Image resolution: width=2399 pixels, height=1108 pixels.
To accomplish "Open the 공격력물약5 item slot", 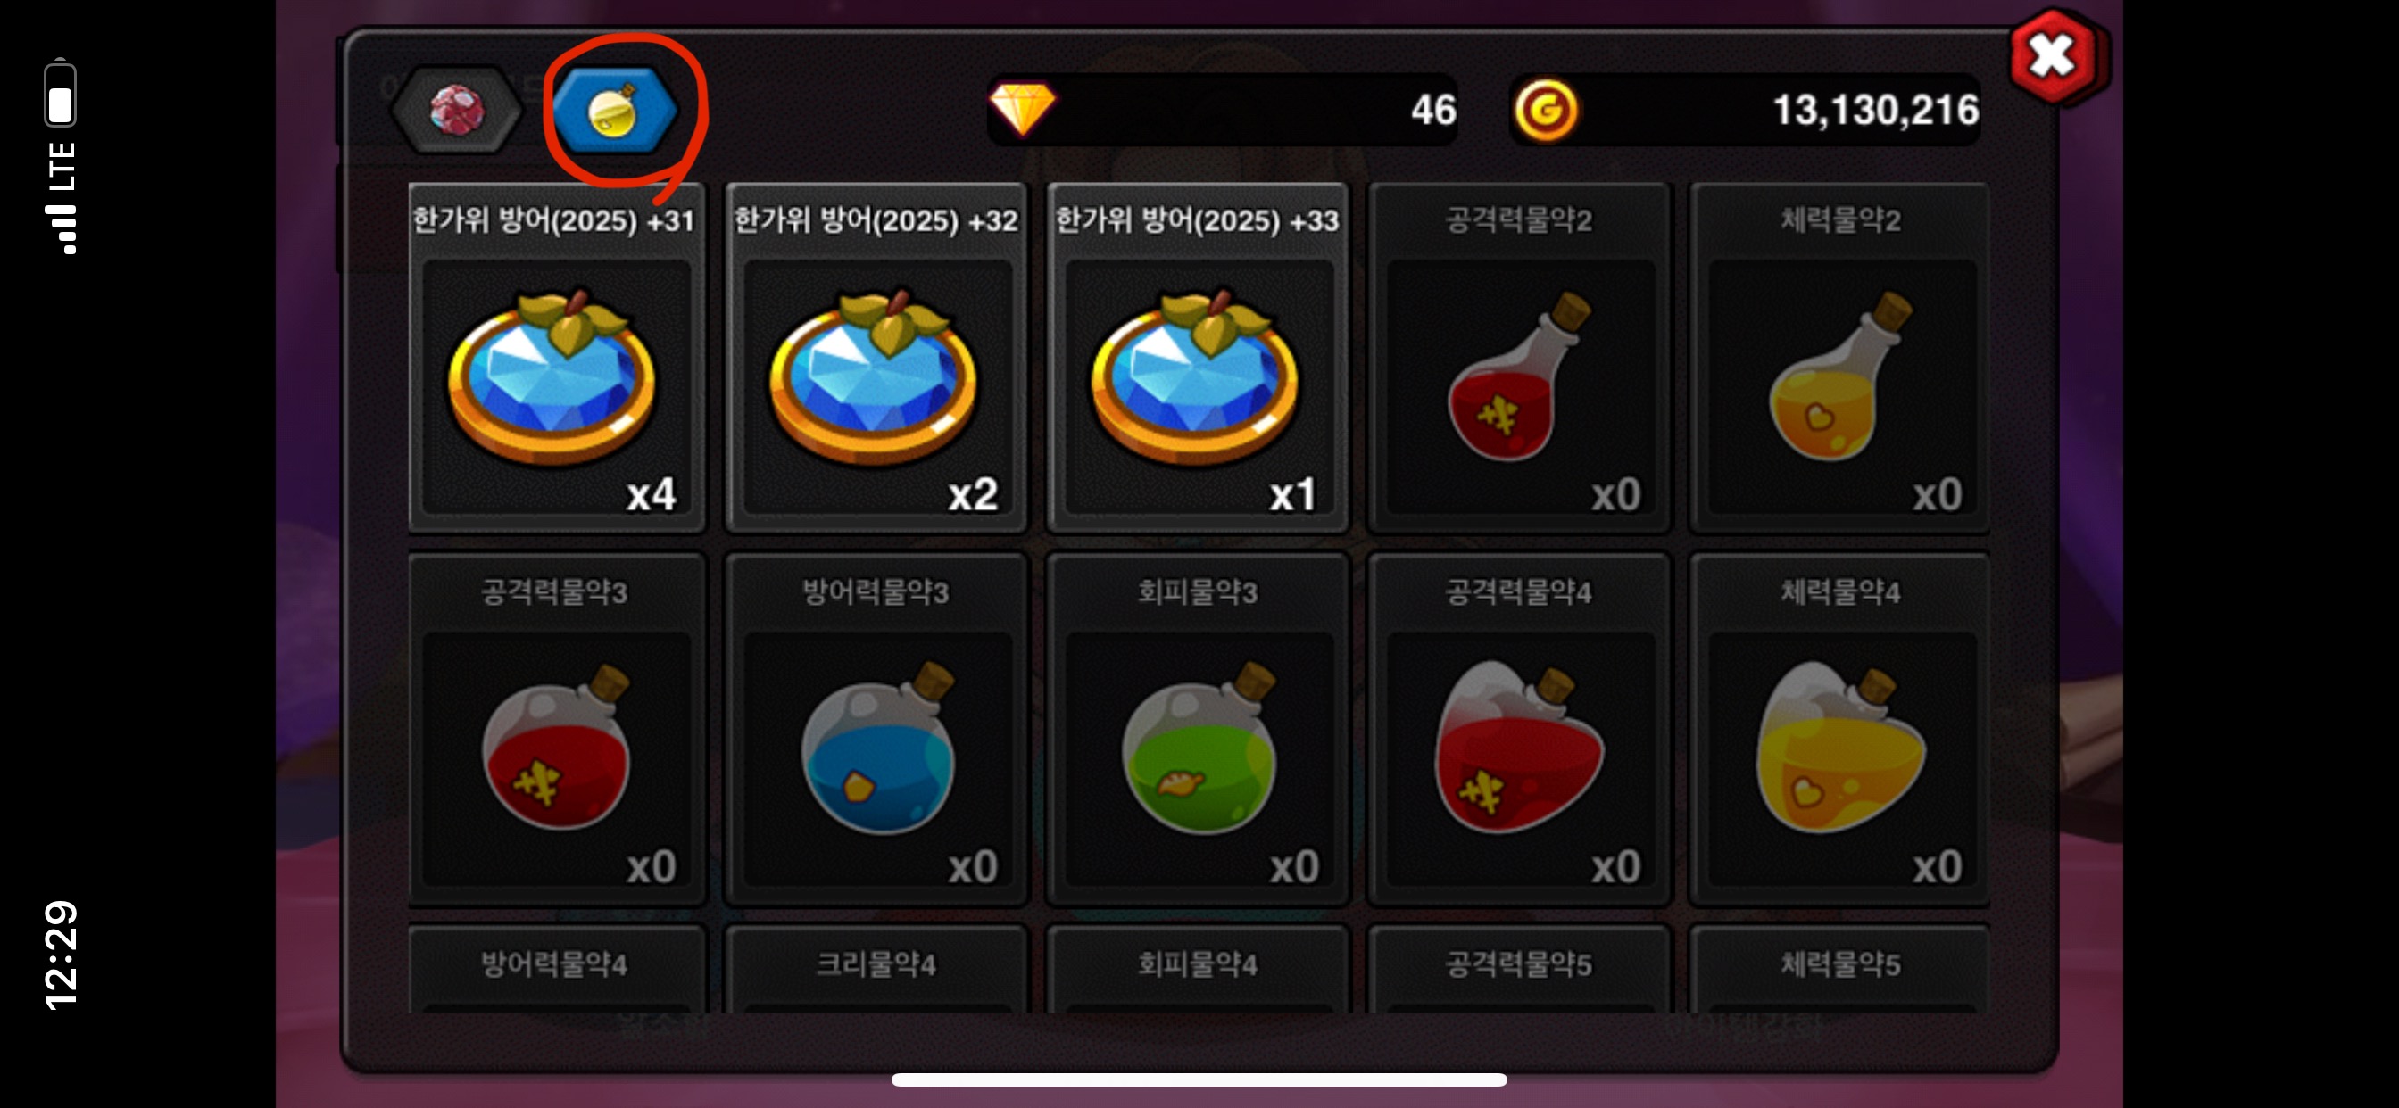I will tap(1519, 968).
